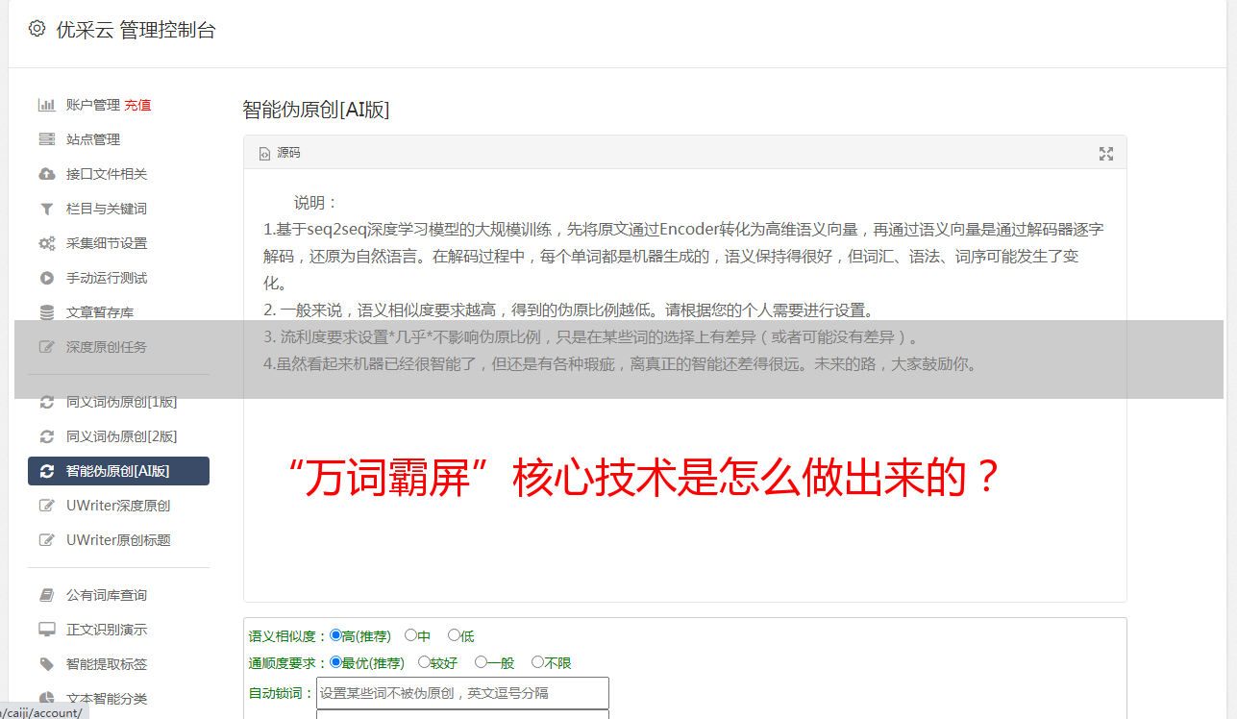Click the edit icon next to UWriter深度原创
1237x719 pixels.
46,506
